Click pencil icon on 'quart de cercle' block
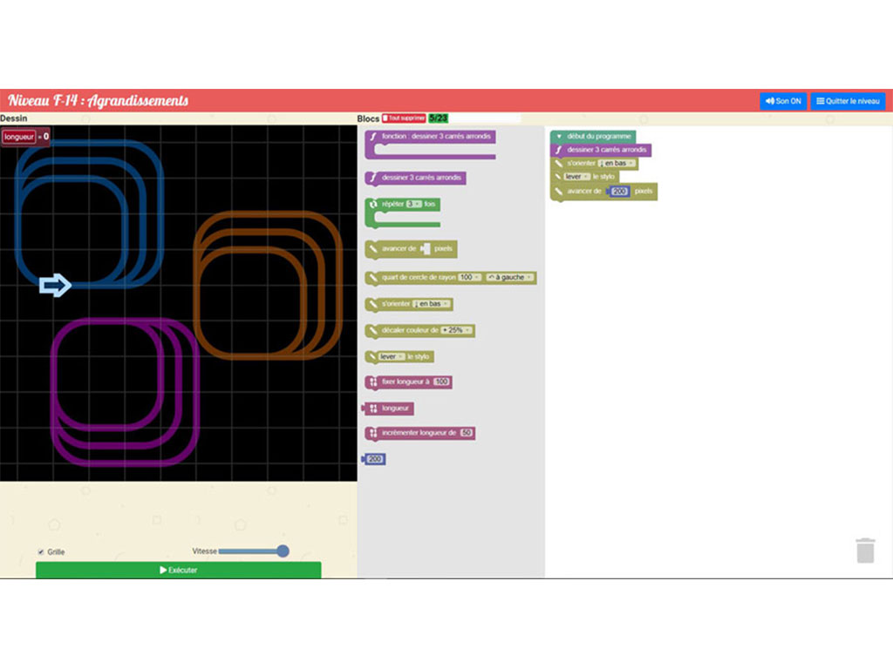The height and width of the screenshot is (669, 893). click(x=373, y=278)
